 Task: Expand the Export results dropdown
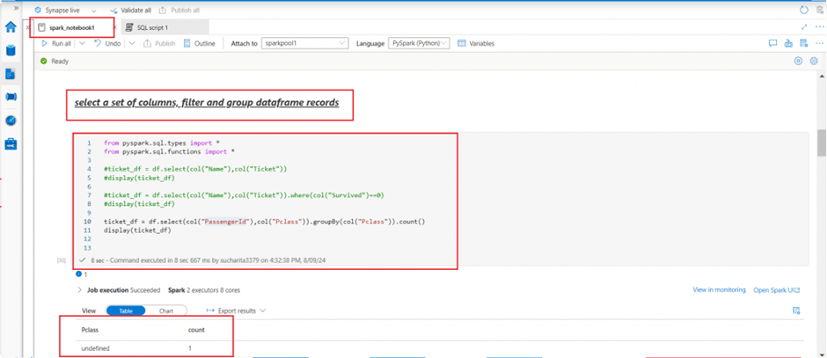click(236, 311)
